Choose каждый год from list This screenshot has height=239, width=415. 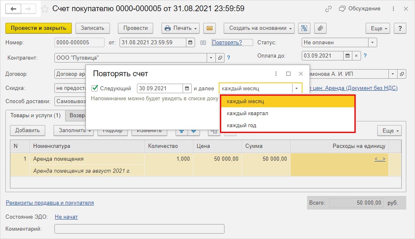241,126
